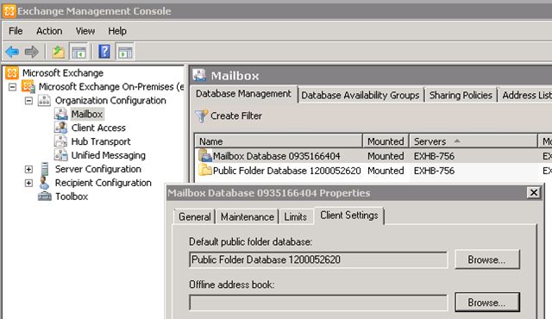
Task: Expand the Recipient Configuration node
Action: [x=28, y=184]
